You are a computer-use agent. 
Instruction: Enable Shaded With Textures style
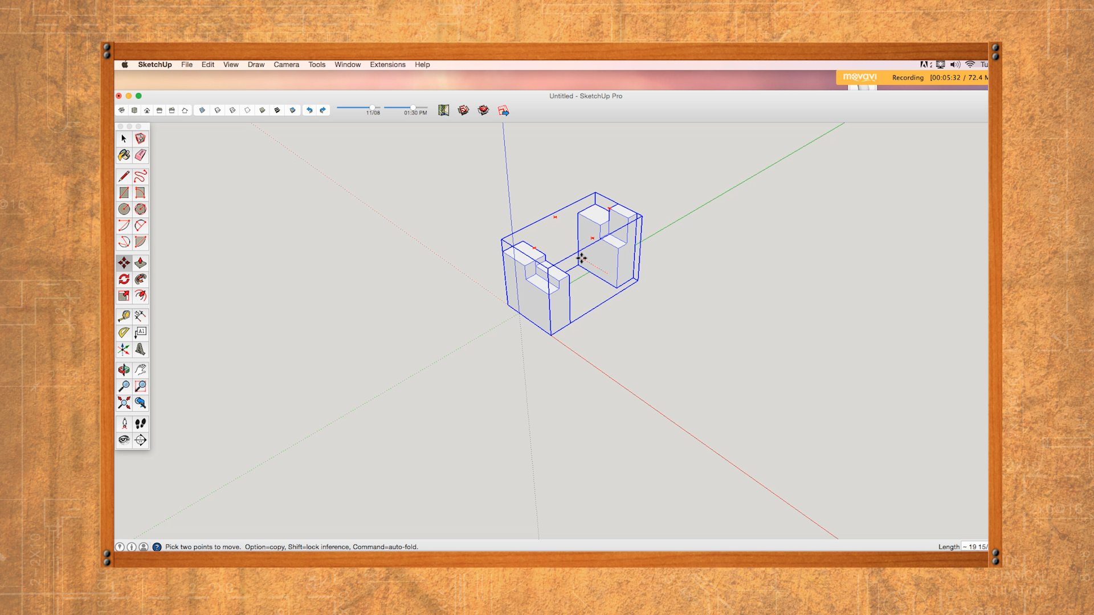pyautogui.click(x=277, y=110)
